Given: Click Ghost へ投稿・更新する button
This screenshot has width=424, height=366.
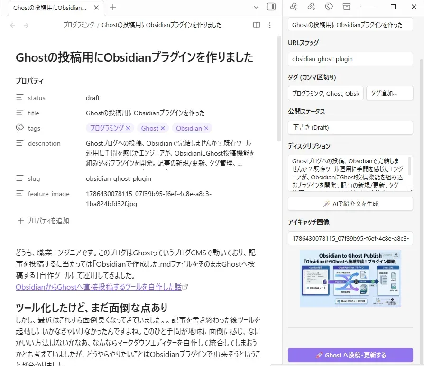Looking at the screenshot, I should (x=350, y=355).
